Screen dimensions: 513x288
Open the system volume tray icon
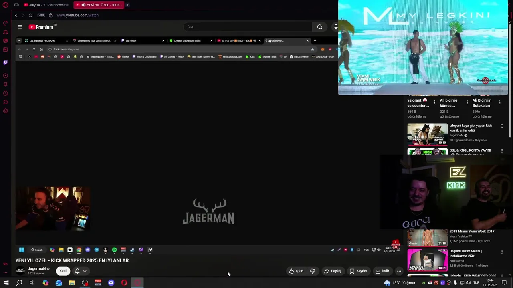click(x=468, y=283)
